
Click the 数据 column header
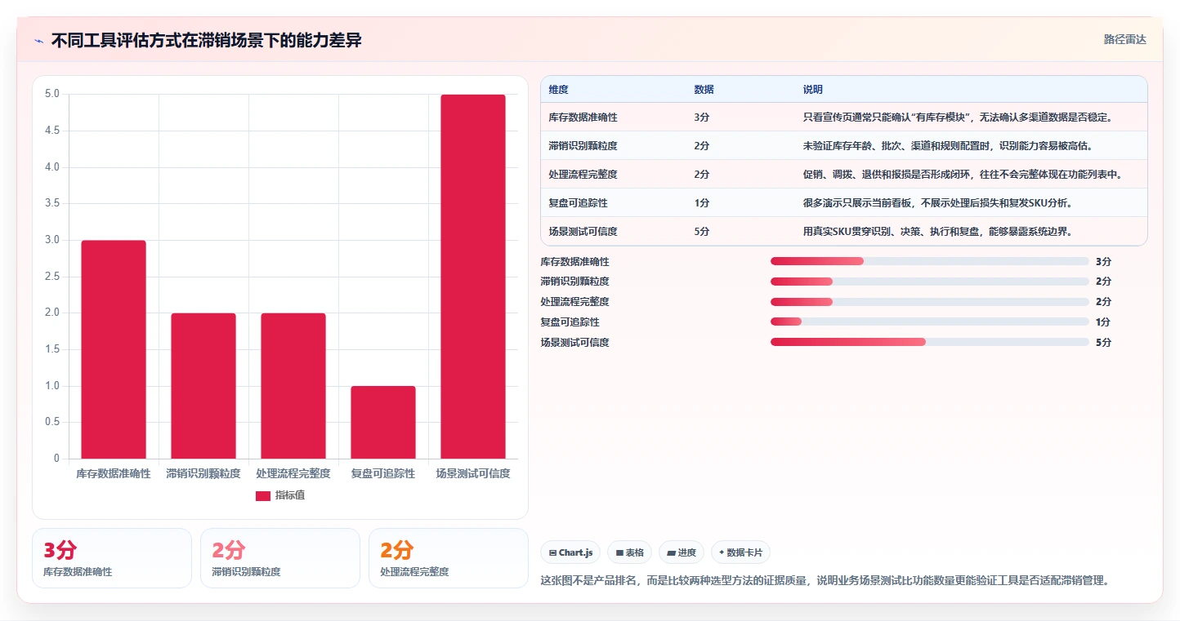(x=704, y=90)
